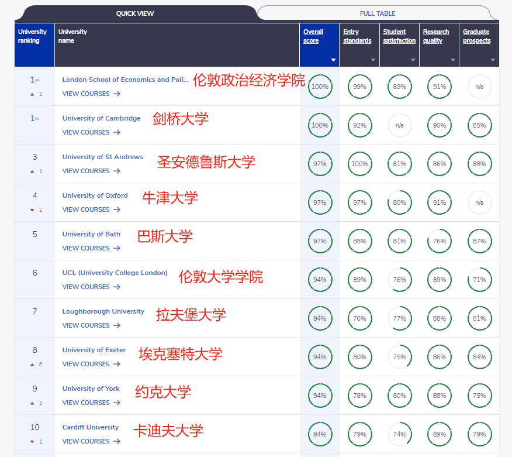The image size is (512, 457).
Task: Click Exeter student satisfaction 75% circle
Action: [x=400, y=357]
